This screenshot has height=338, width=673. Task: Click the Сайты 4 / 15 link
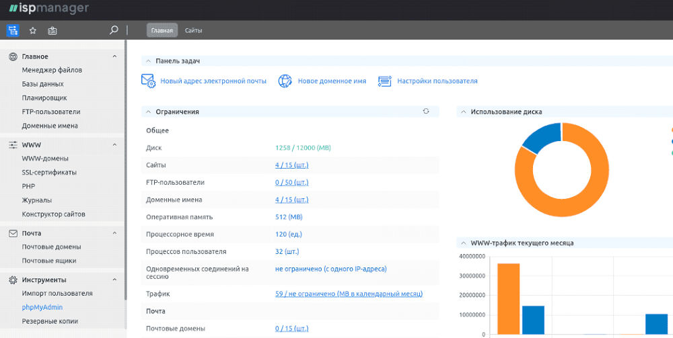[292, 165]
